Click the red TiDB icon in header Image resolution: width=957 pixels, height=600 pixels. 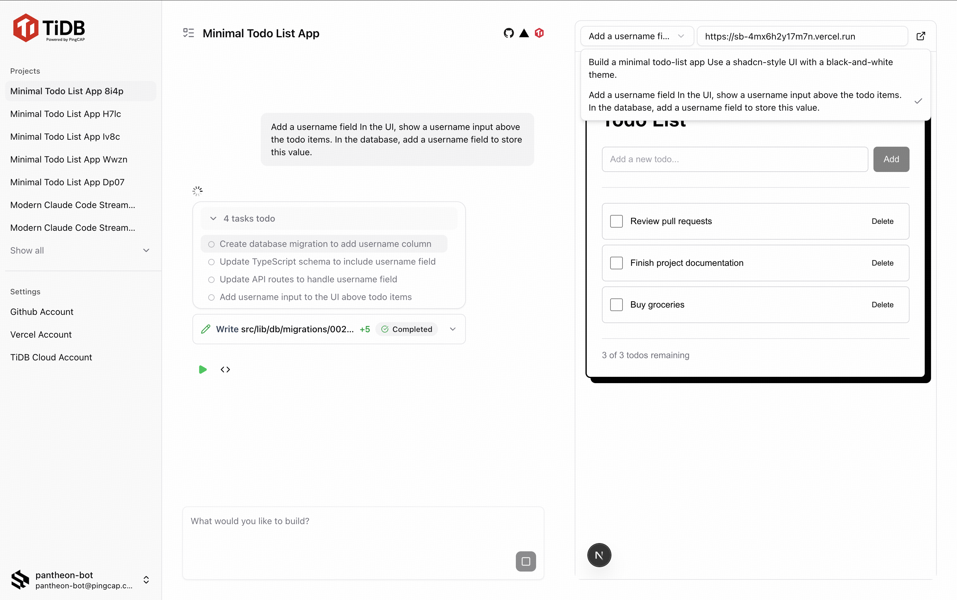click(539, 33)
